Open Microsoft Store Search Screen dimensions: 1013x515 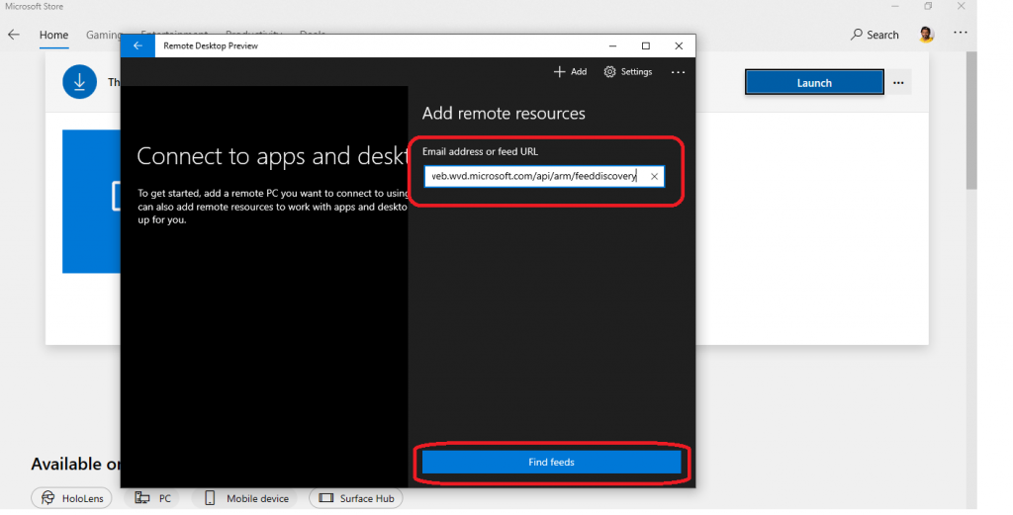875,35
